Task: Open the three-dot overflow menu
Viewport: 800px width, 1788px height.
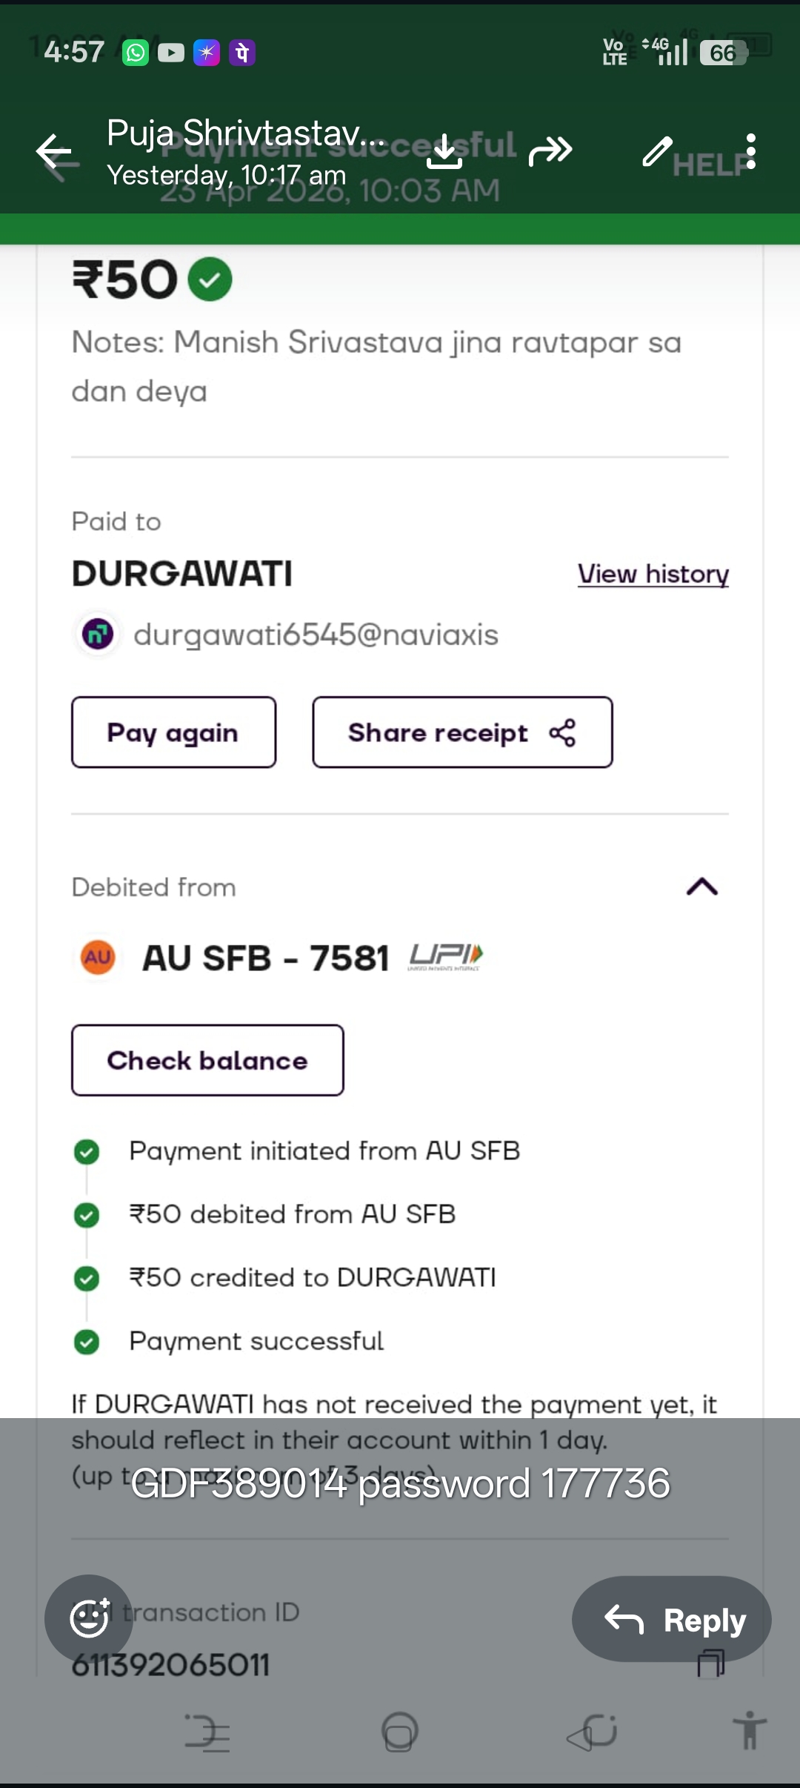Action: [x=751, y=151]
